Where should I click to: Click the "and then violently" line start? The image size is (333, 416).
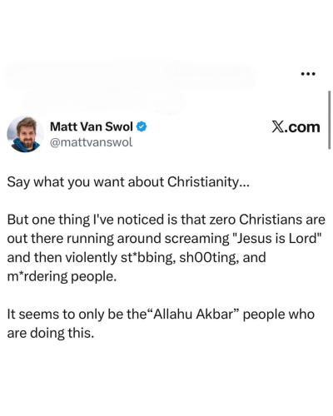pos(62,258)
